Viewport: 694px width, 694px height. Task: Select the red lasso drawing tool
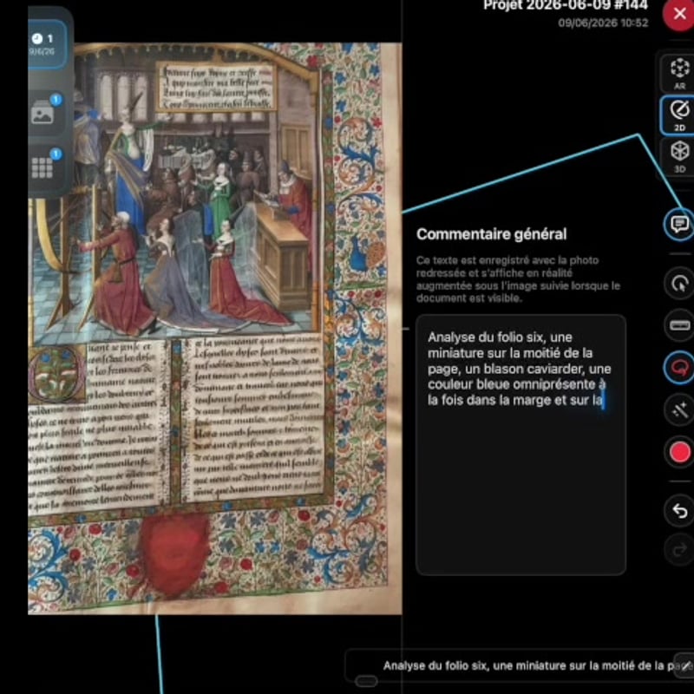pyautogui.click(x=680, y=367)
